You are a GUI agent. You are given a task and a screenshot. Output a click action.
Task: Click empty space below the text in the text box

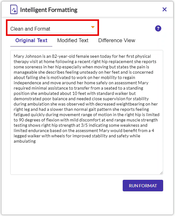87,159
